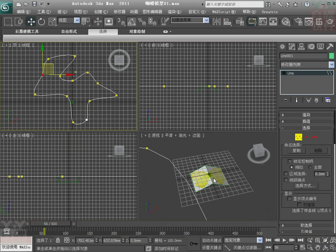The height and width of the screenshot is (252, 336).
Task: Open the 工具(T) menu
Action: point(44,12)
